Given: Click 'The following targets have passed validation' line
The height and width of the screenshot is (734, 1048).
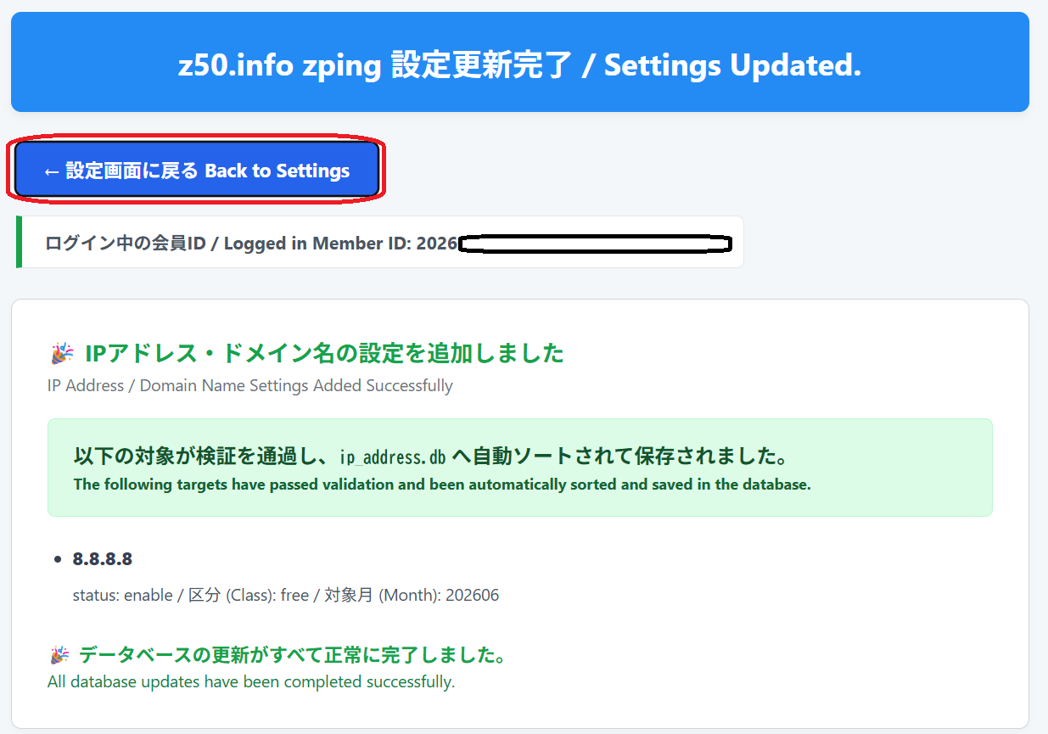Looking at the screenshot, I should click(x=442, y=485).
